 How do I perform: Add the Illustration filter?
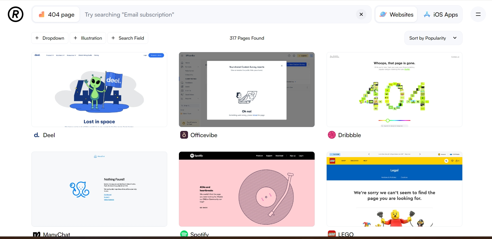coord(88,38)
